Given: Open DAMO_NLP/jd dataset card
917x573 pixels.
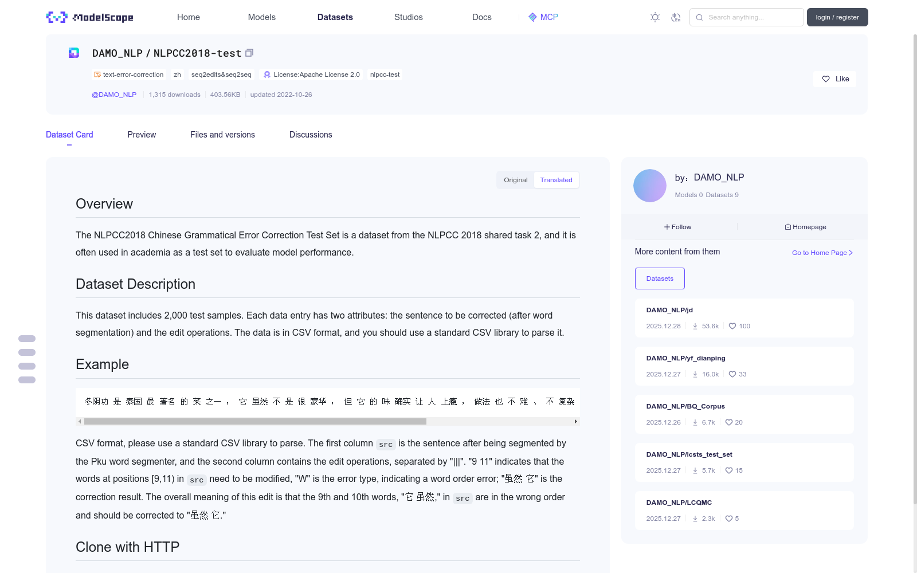Looking at the screenshot, I should pos(744,318).
